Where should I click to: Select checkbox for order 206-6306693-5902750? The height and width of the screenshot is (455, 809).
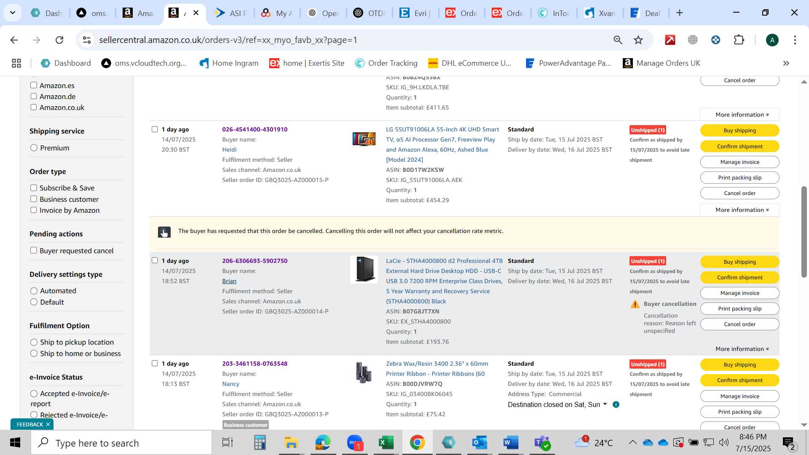point(155,260)
